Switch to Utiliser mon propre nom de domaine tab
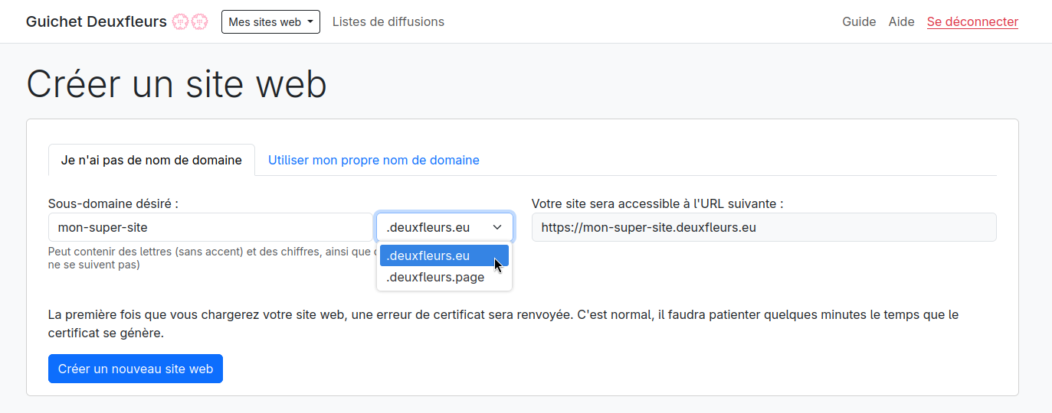Viewport: 1052px width, 413px height. 373,161
